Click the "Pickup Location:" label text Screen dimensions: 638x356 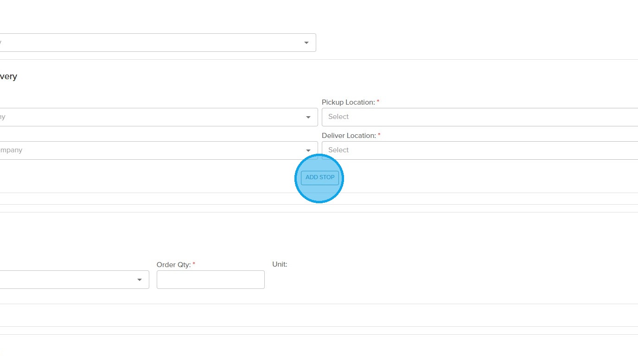348,102
